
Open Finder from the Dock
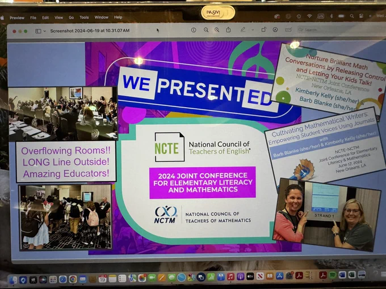[x=13, y=280]
